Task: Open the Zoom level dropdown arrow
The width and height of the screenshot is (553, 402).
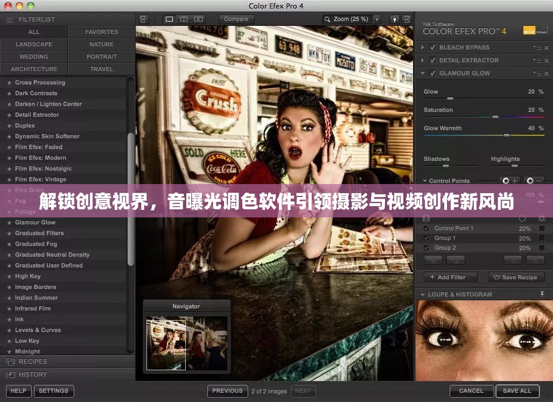Action: [x=377, y=19]
